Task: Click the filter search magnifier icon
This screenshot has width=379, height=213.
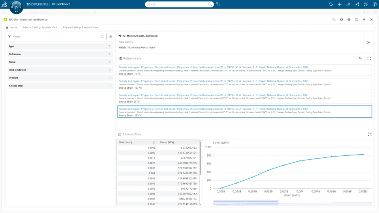Action: tap(102, 37)
